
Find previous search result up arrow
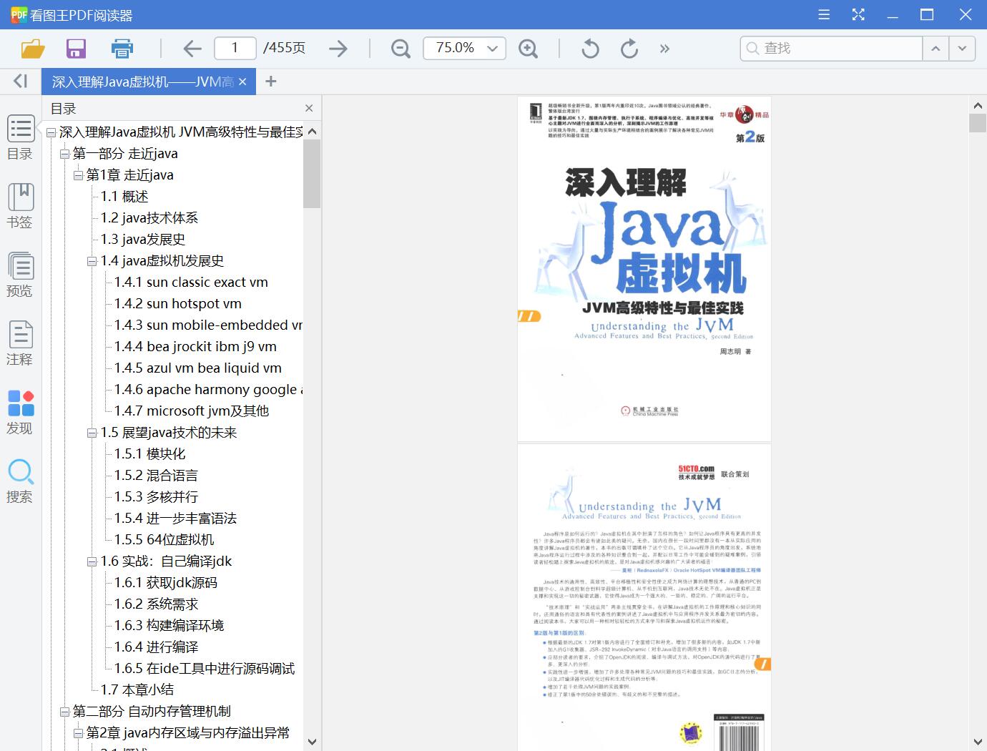point(936,48)
